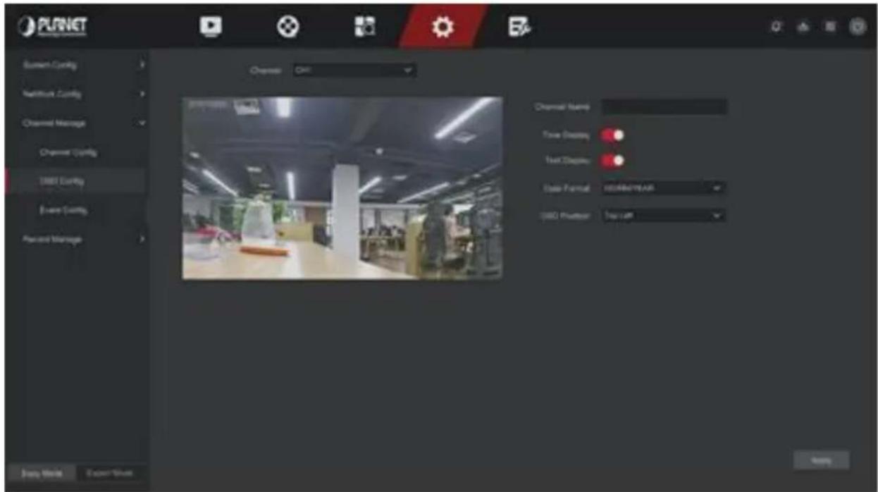
Task: Click into the Channel Name field
Action: click(x=664, y=107)
